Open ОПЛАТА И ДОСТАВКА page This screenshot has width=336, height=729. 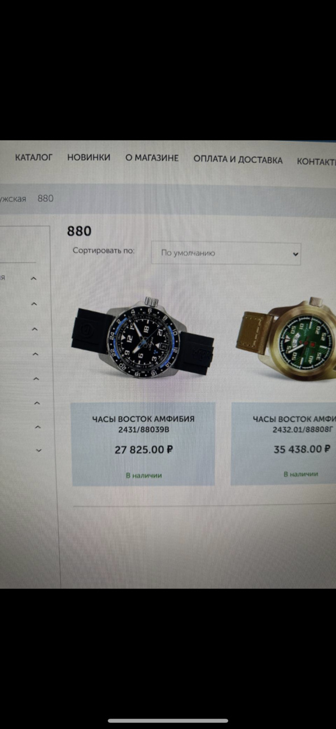(x=238, y=159)
